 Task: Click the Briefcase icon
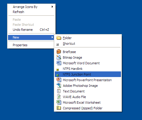(59, 52)
